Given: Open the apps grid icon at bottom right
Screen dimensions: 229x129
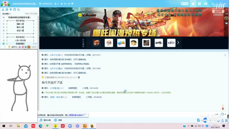Looking at the screenshot, I should point(226,120).
